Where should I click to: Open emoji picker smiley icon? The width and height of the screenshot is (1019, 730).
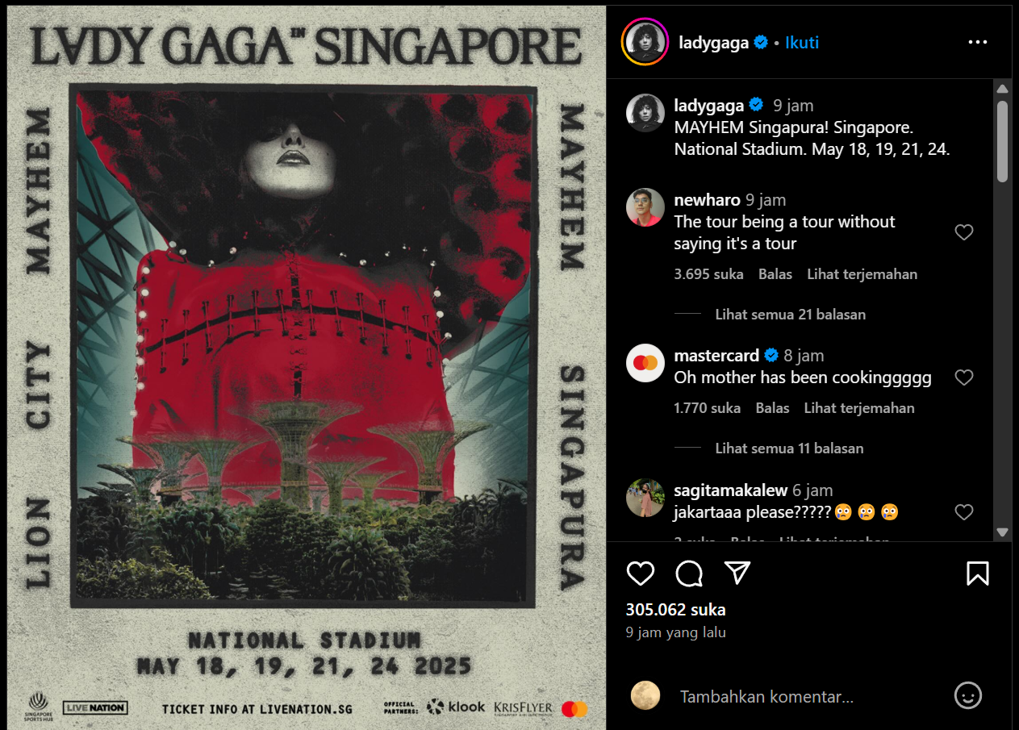click(967, 695)
